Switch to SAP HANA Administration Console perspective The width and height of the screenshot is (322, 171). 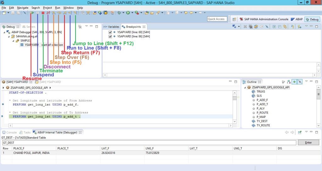[x=264, y=19]
